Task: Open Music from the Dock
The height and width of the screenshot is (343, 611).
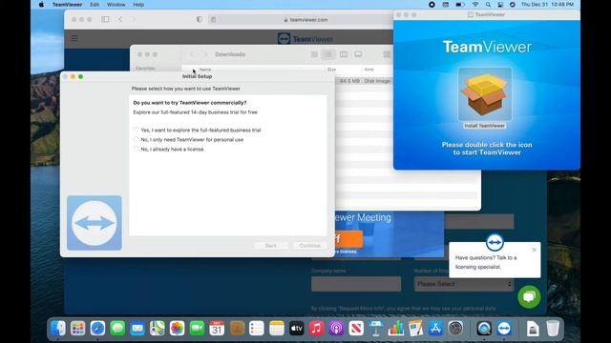Action: pos(316,329)
